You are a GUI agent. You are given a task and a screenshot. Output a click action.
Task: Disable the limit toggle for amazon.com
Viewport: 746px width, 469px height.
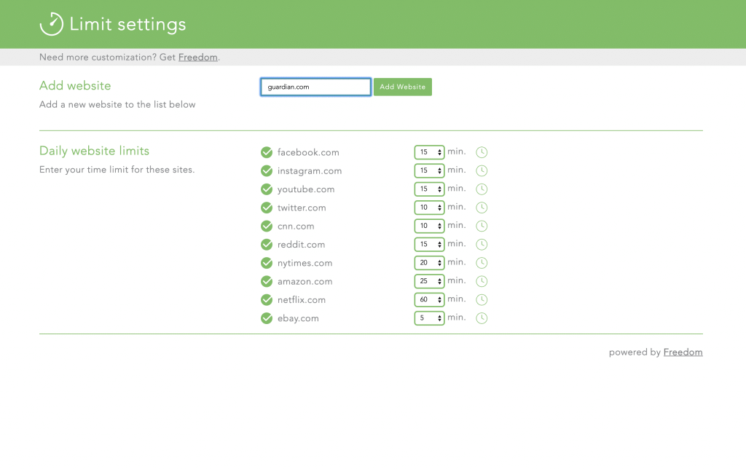[267, 281]
